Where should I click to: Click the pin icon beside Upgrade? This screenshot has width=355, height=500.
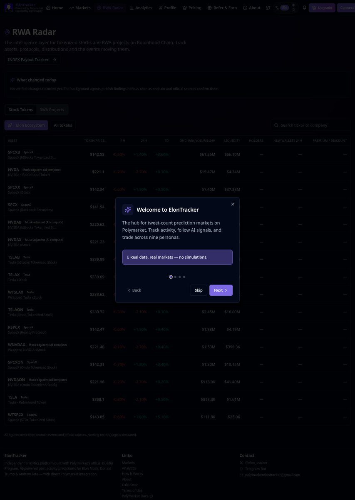click(304, 8)
